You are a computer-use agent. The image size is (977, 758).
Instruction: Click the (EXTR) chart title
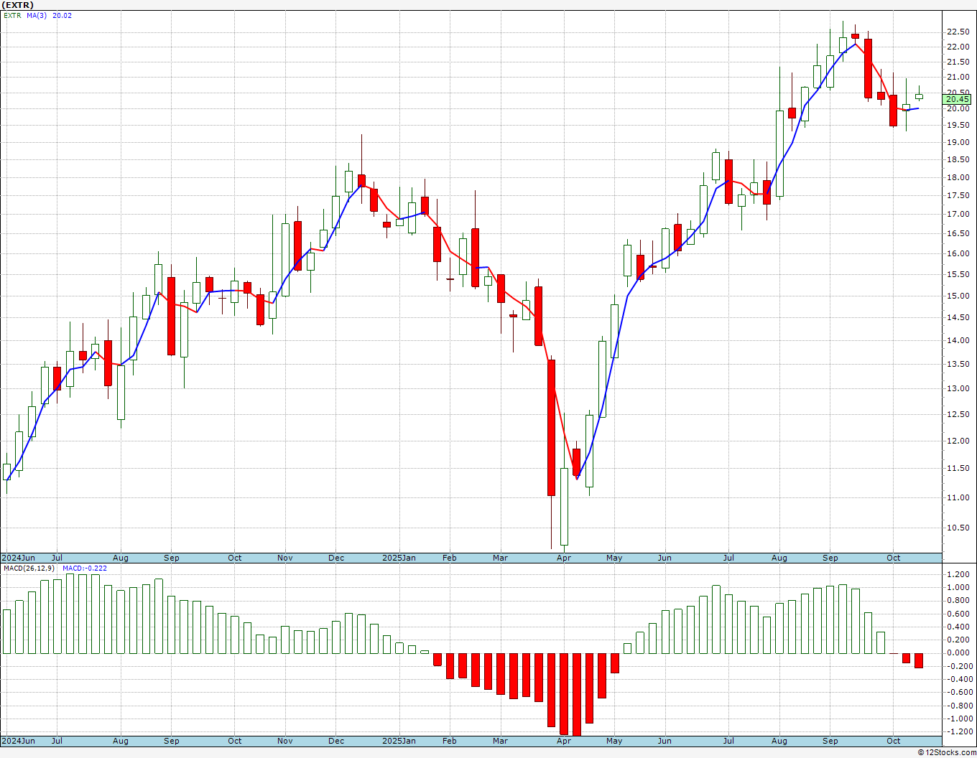coord(19,5)
